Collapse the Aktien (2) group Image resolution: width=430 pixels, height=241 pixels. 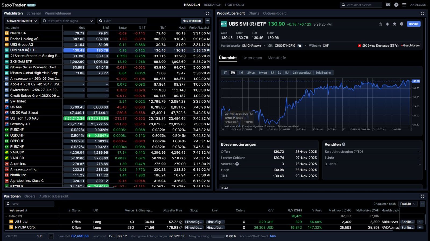(x=6, y=216)
